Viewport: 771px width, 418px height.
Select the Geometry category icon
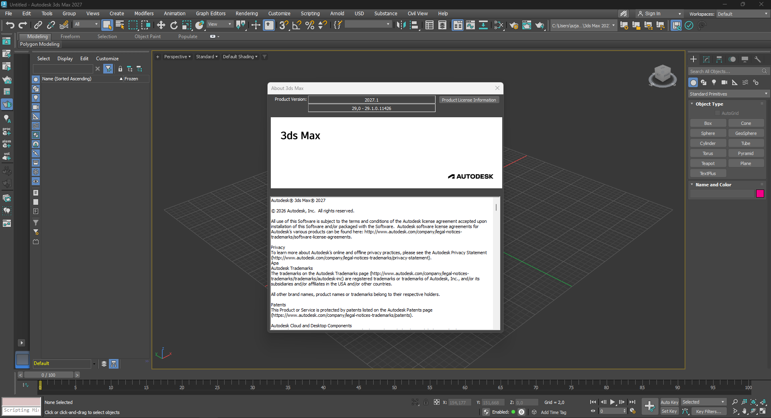tap(693, 82)
